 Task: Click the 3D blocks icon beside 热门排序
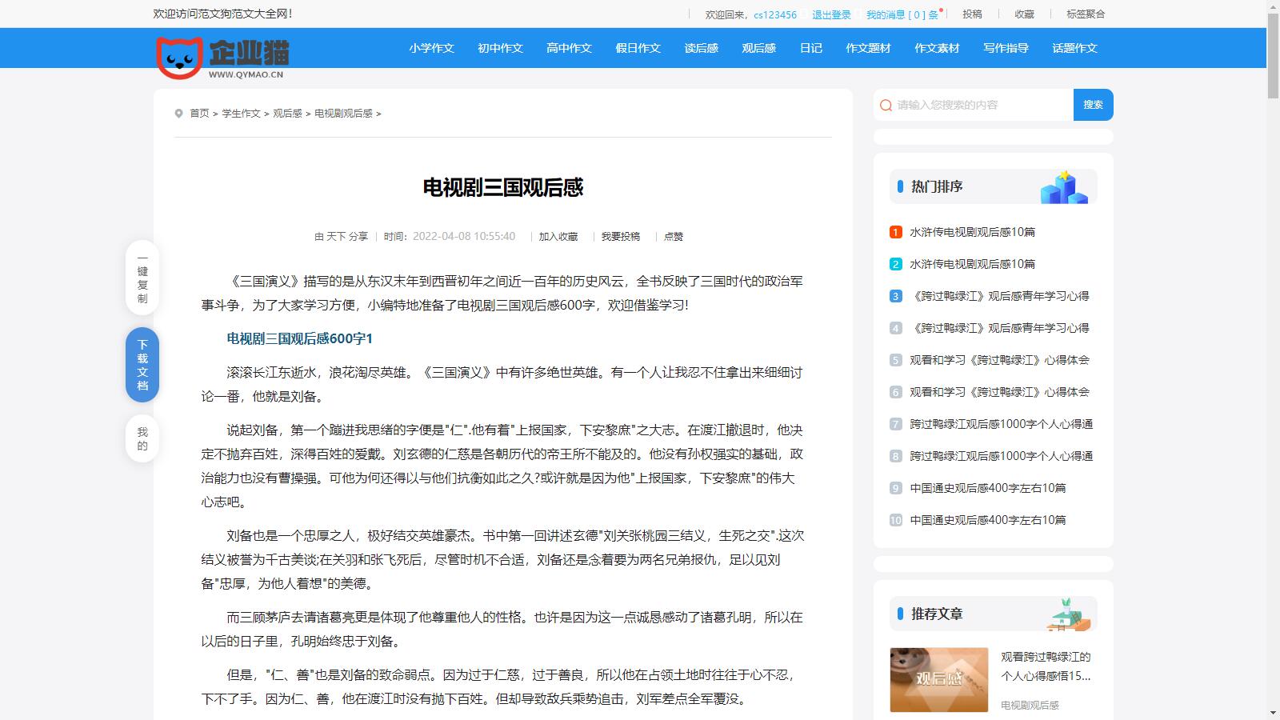coord(1064,186)
